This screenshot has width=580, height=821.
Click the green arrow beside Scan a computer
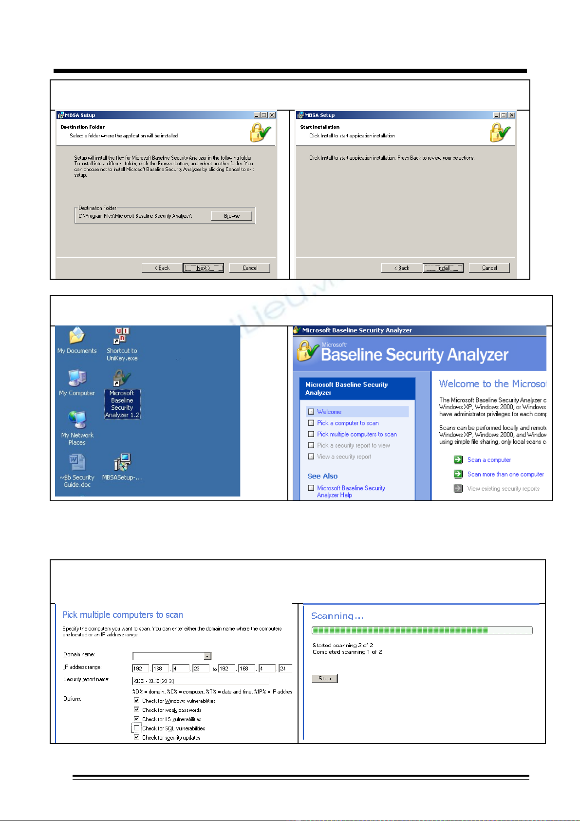coord(458,459)
